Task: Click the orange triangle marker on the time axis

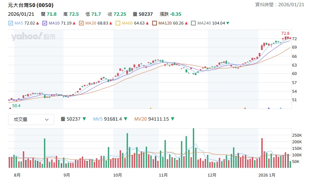Action: click(x=245, y=108)
